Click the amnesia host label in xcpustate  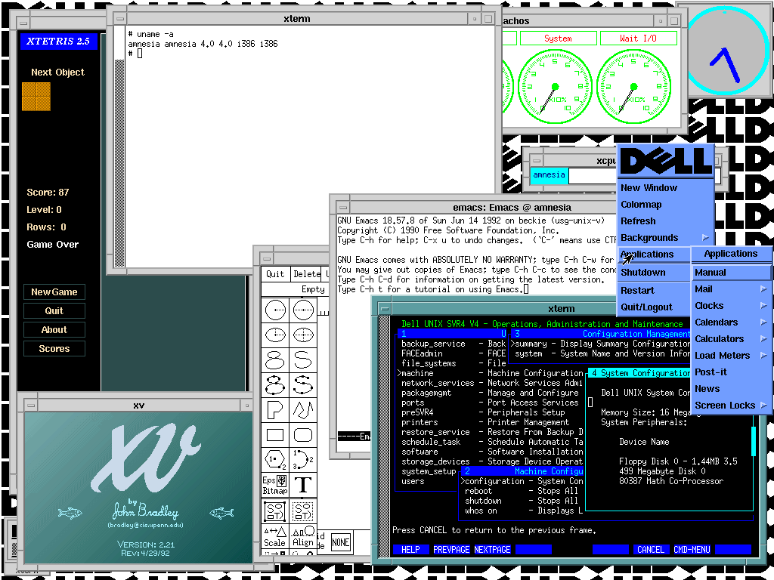[x=549, y=175]
